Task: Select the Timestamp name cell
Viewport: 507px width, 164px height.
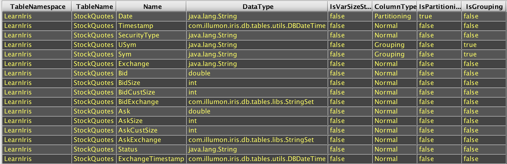Action: (136, 26)
